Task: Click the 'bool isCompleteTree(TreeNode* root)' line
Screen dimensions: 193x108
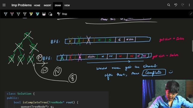Action: pyautogui.click(x=46, y=102)
